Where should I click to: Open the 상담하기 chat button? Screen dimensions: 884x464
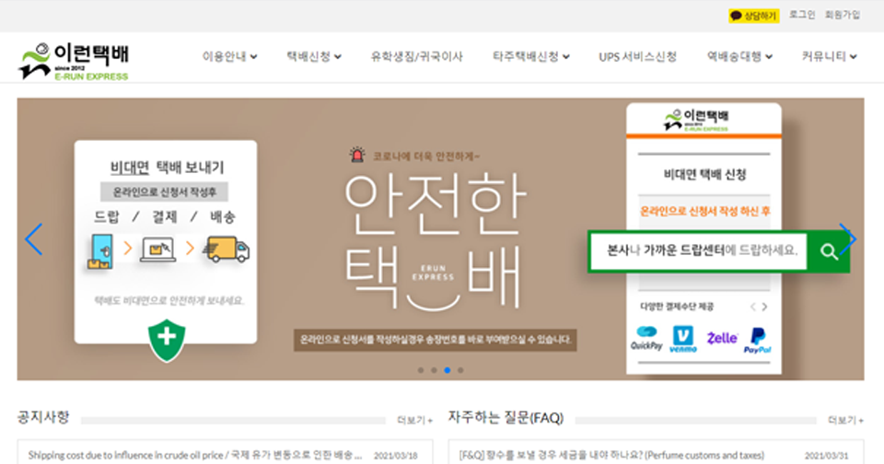point(753,16)
